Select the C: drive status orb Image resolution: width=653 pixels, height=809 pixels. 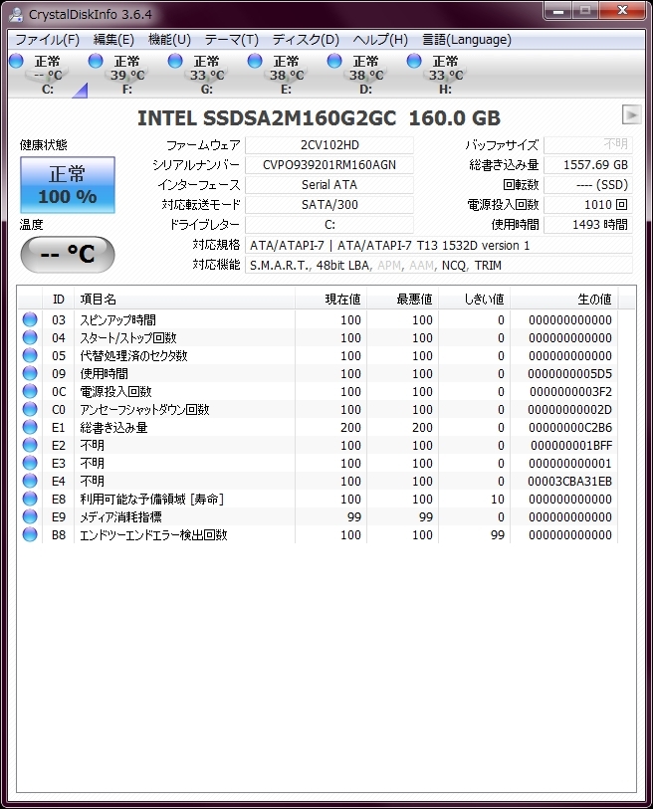click(16, 62)
